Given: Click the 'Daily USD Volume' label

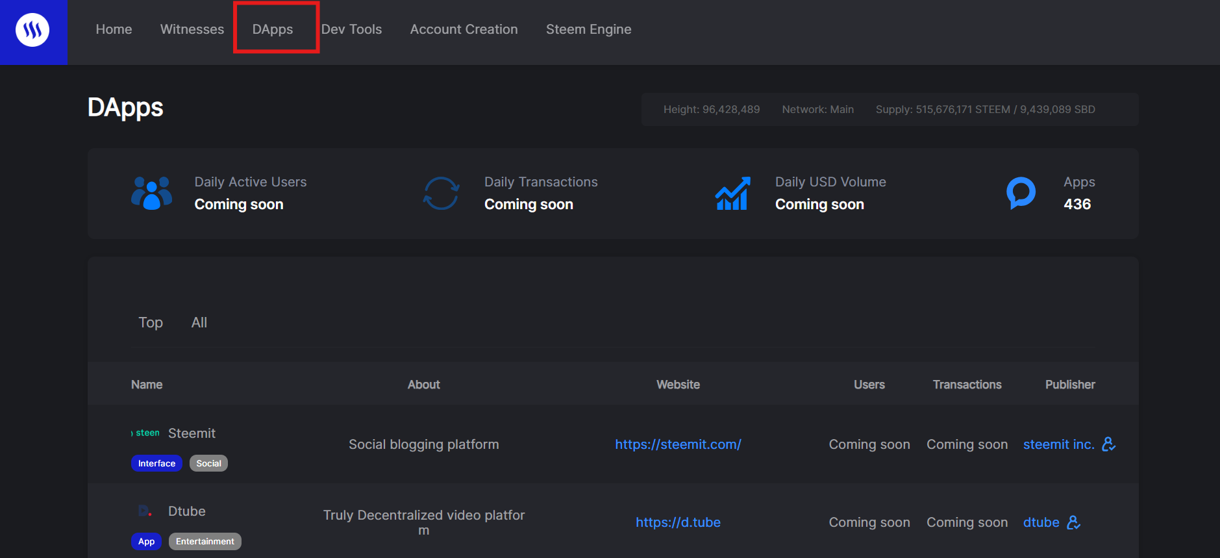Looking at the screenshot, I should click(830, 182).
